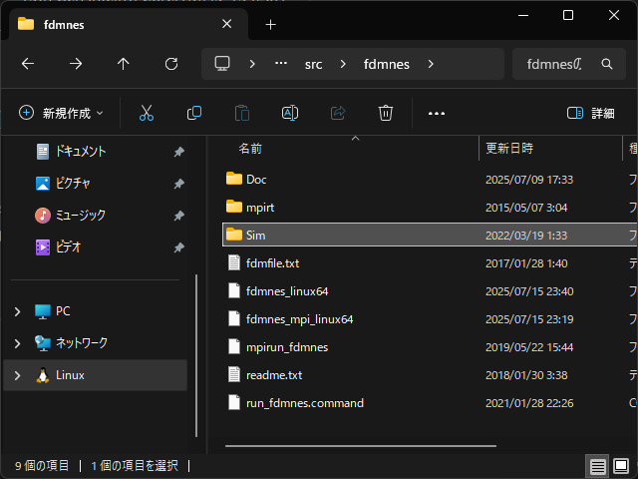Click the pin icon next to ピクチャ
The image size is (638, 479).
[x=179, y=184]
